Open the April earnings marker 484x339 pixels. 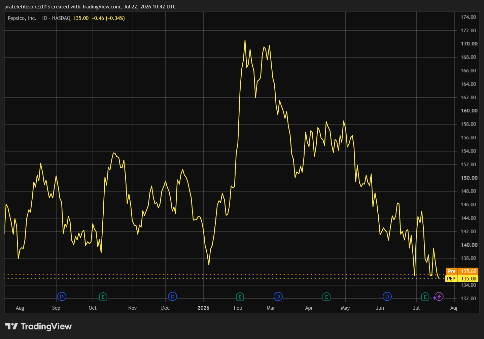[326, 297]
